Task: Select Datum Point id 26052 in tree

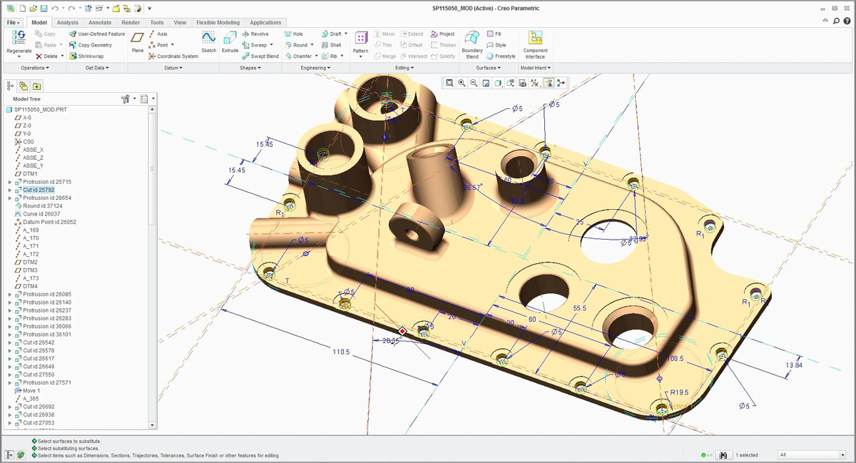Action: coord(45,222)
